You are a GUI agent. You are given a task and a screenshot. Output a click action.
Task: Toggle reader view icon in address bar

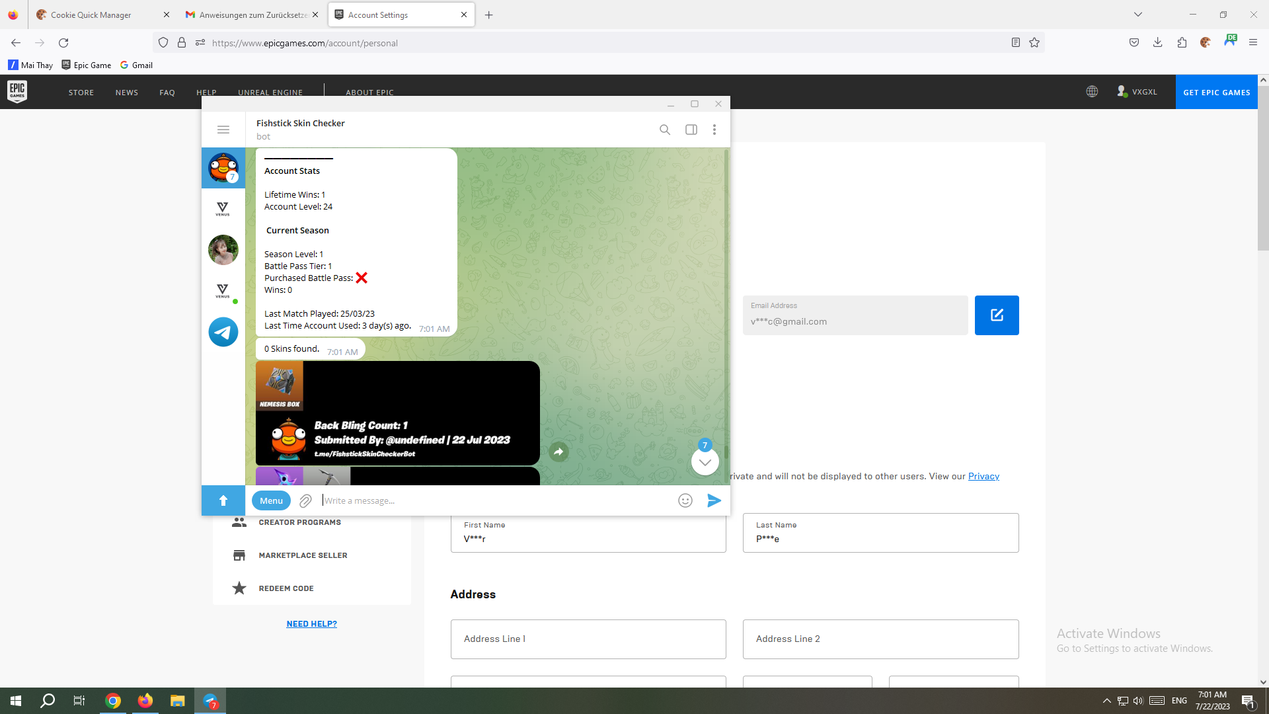(1016, 43)
